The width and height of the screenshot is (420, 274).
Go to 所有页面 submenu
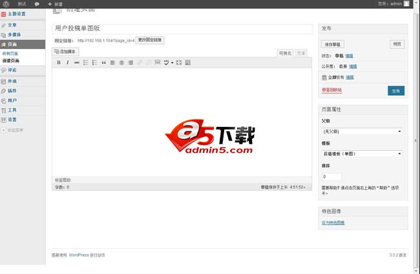pos(10,54)
